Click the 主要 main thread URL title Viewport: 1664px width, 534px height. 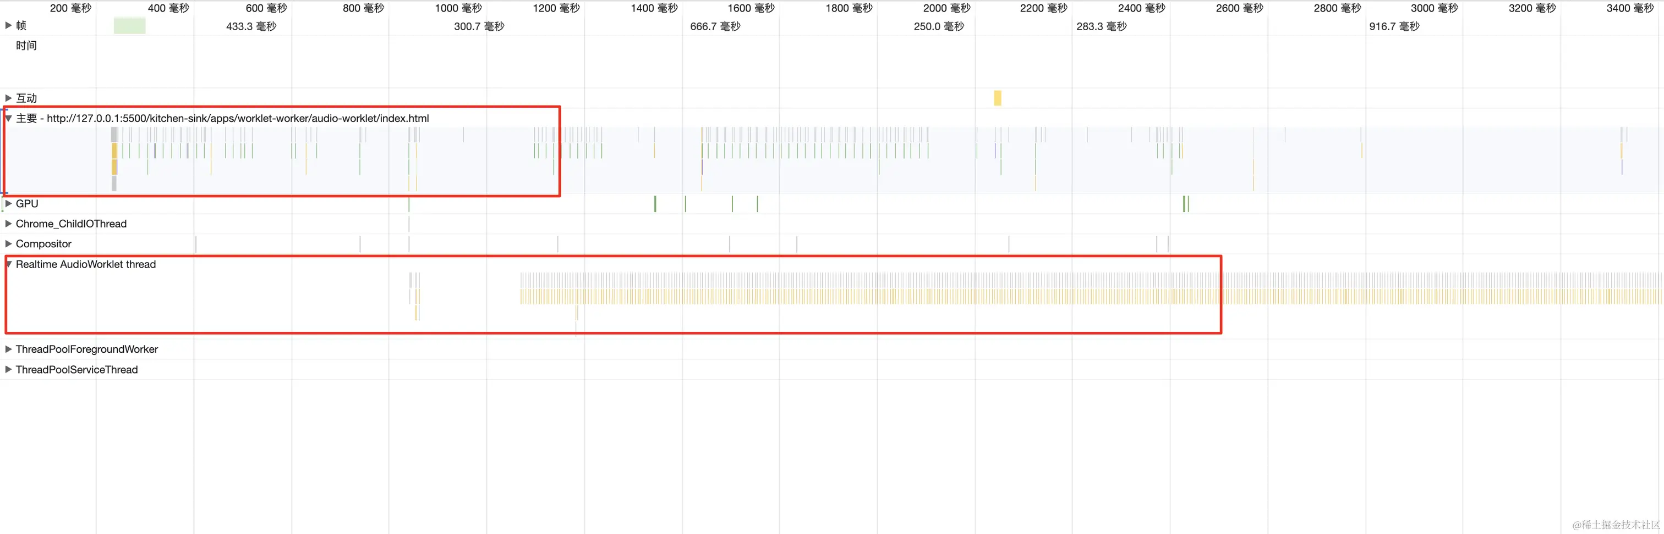tap(222, 118)
